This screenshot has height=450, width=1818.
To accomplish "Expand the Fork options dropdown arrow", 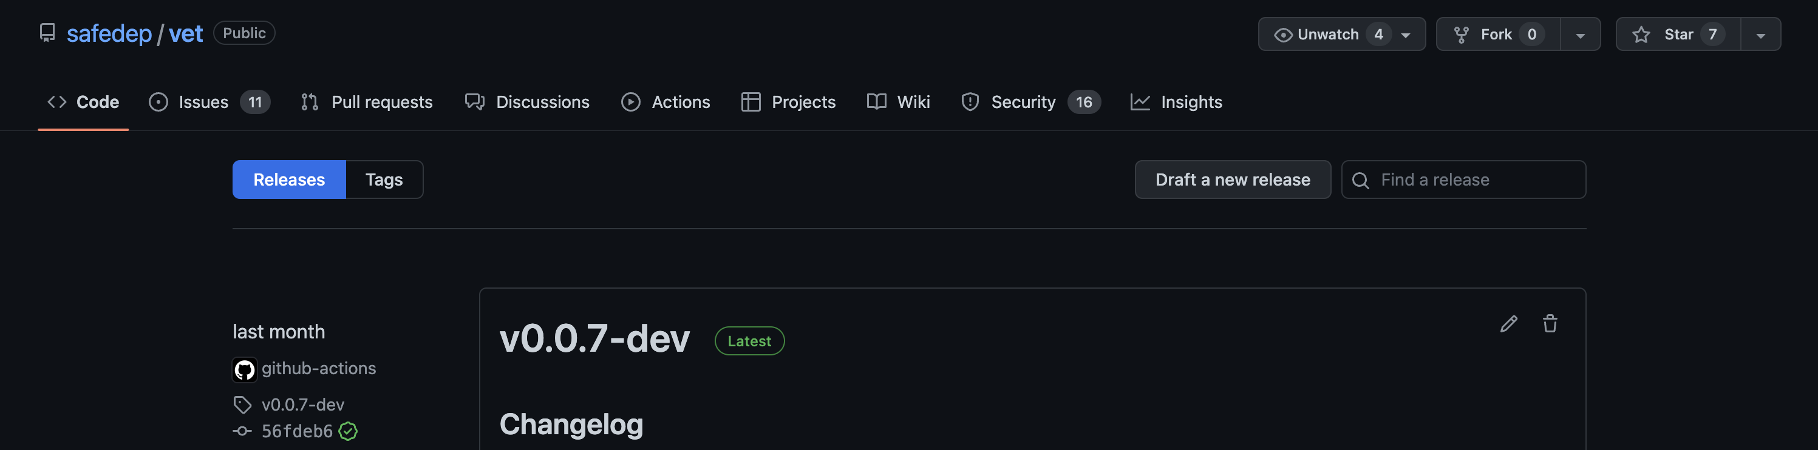I will click(x=1580, y=35).
